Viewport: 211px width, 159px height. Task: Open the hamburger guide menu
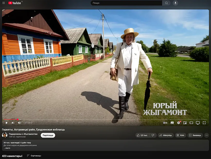pos(4,3)
